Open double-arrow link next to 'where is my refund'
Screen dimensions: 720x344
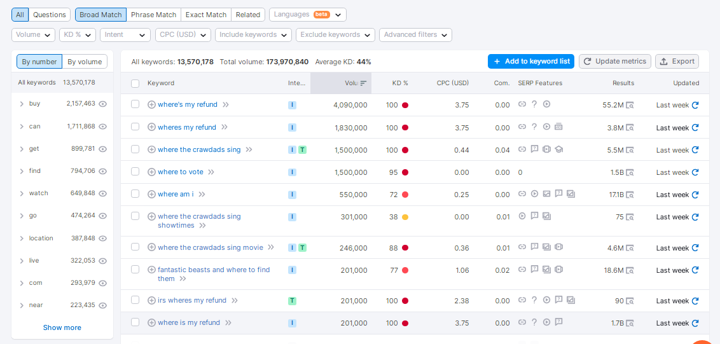pyautogui.click(x=228, y=322)
